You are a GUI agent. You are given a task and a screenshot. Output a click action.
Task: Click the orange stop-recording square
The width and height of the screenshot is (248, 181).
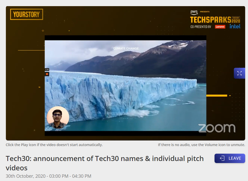(x=47, y=74)
